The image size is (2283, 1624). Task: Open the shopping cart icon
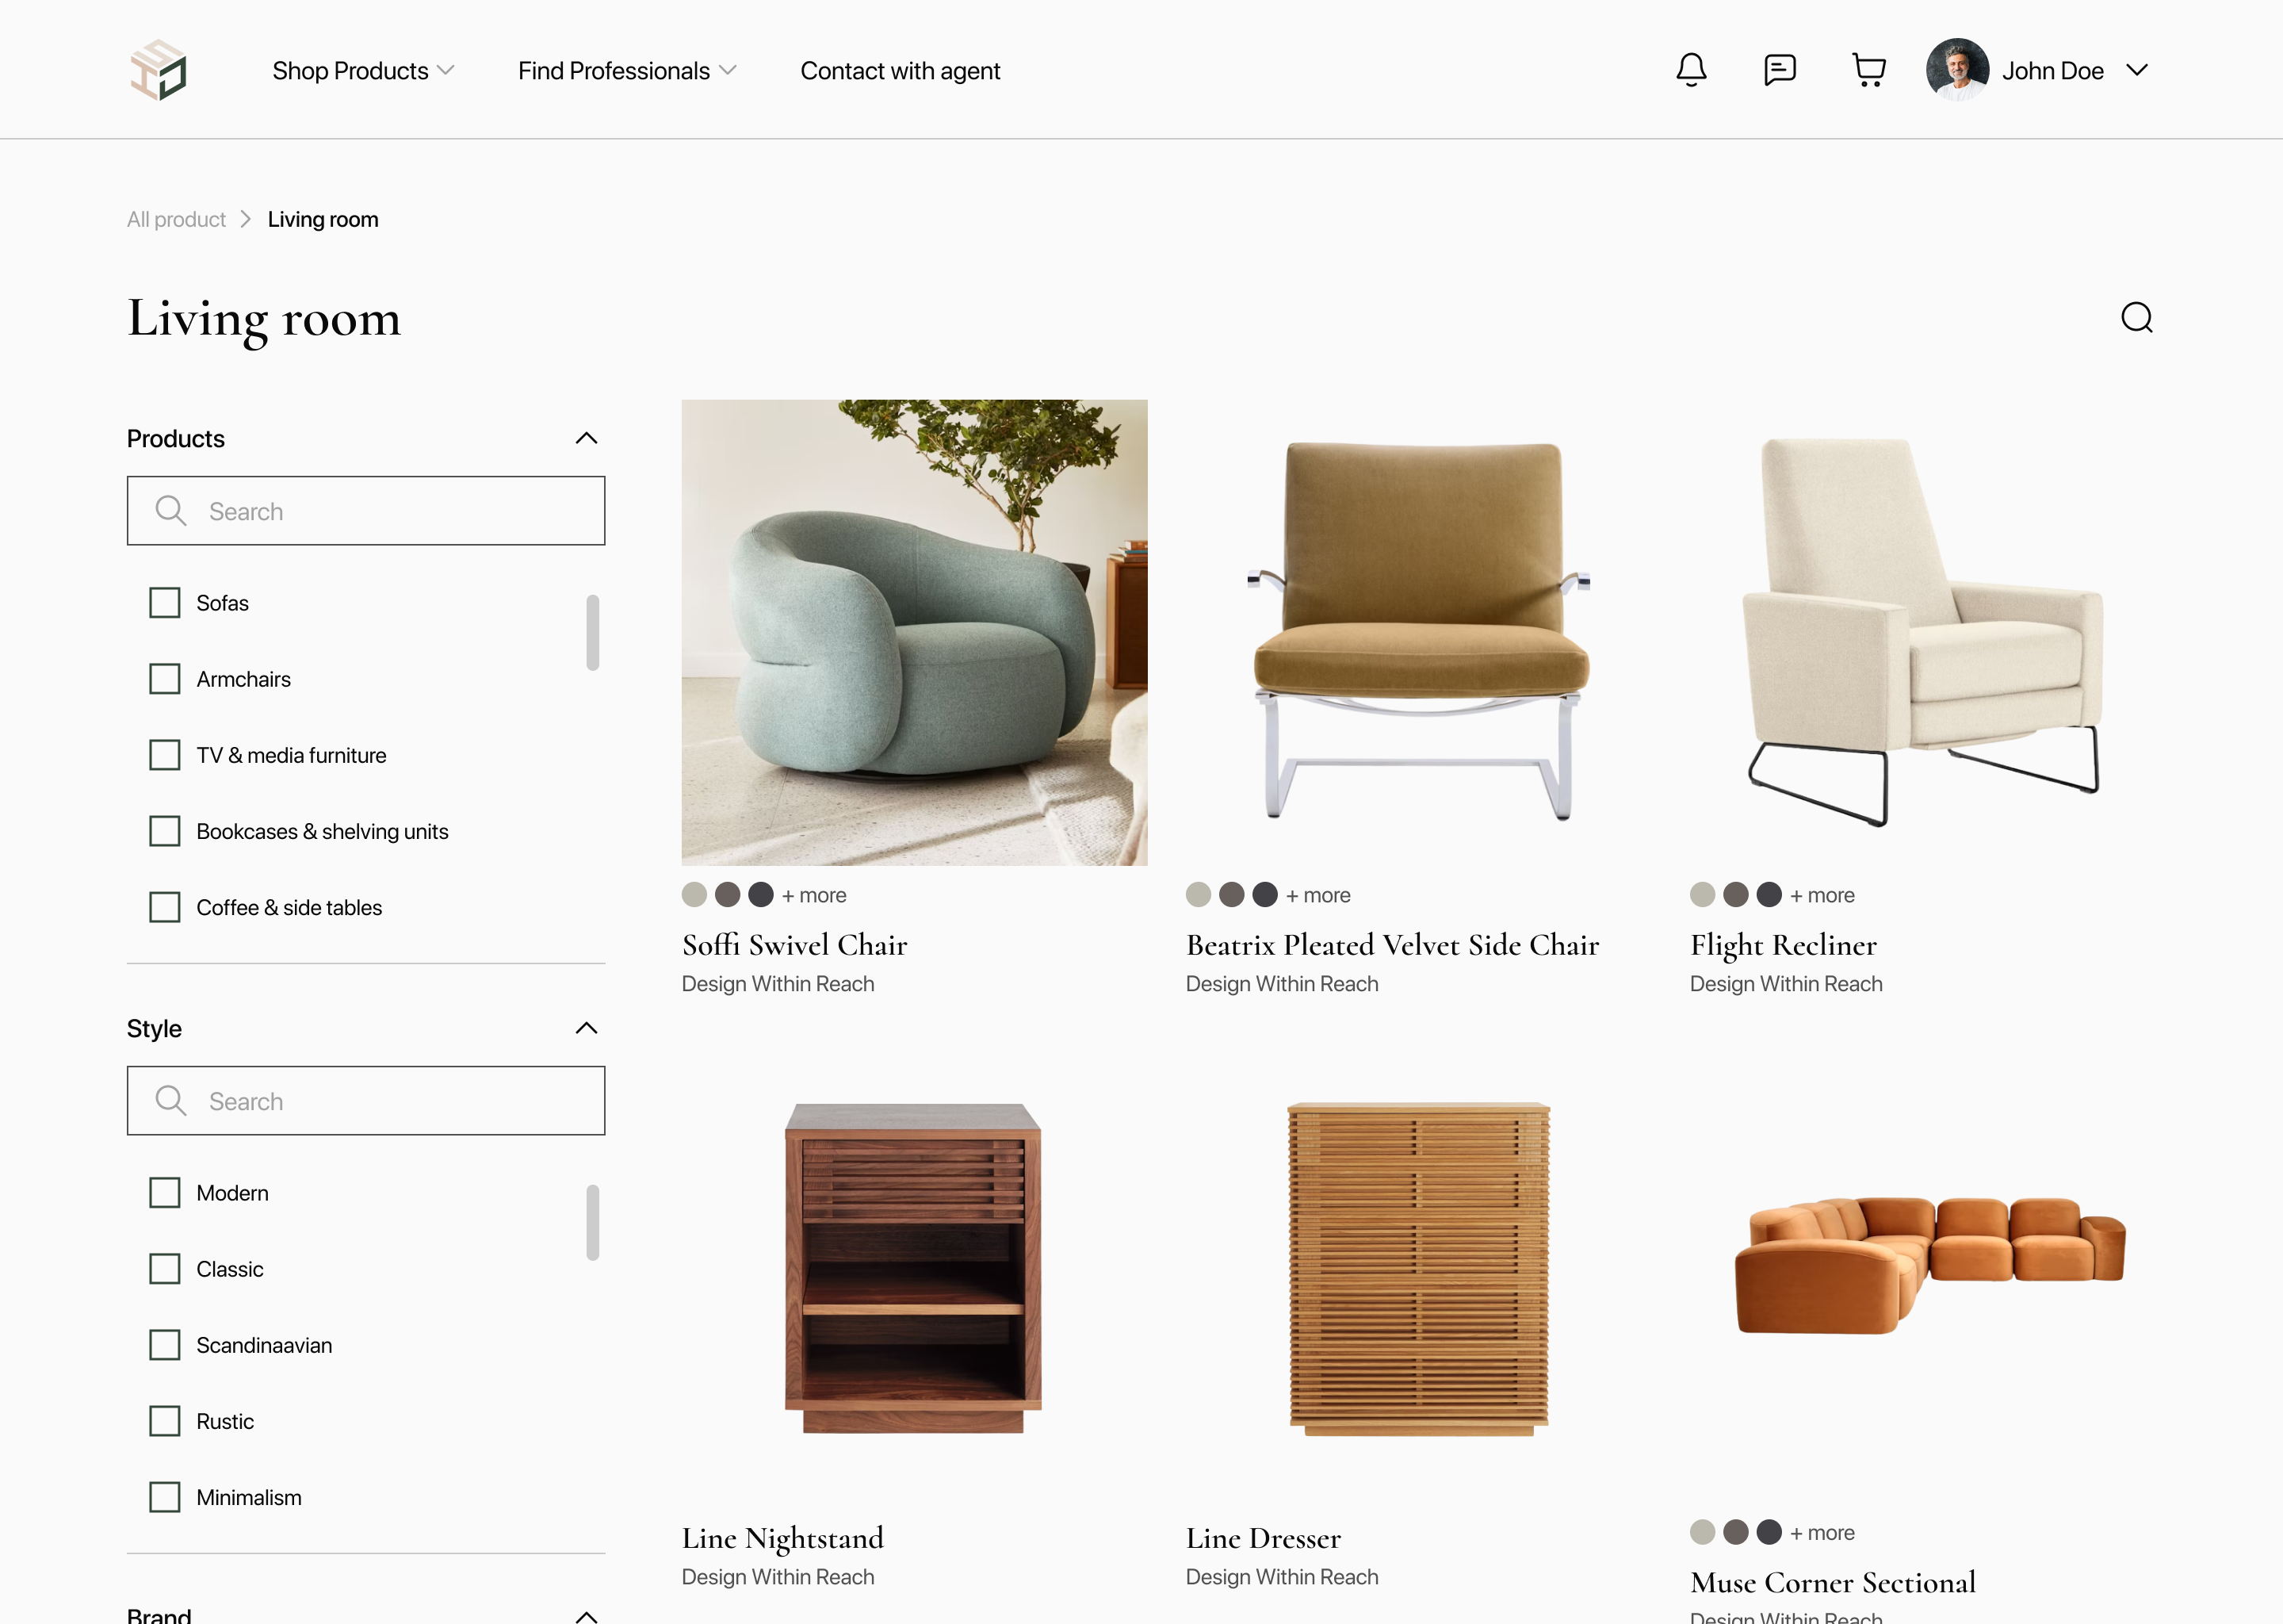1868,70
